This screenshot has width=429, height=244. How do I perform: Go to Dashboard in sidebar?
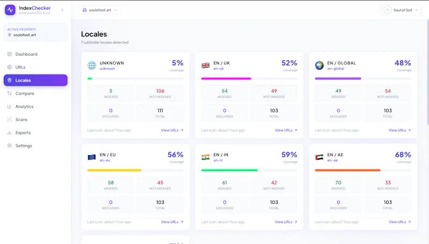tap(35, 54)
